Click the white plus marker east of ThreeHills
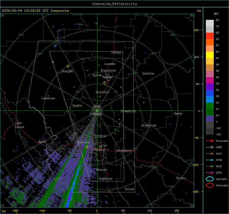Viewport: 229px width, 214px height. point(144,102)
